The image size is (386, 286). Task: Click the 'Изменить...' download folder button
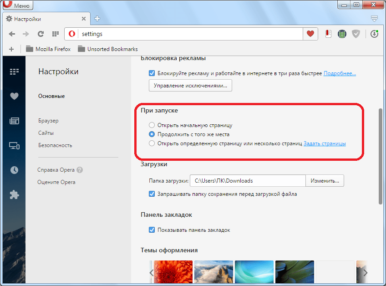[x=325, y=181]
